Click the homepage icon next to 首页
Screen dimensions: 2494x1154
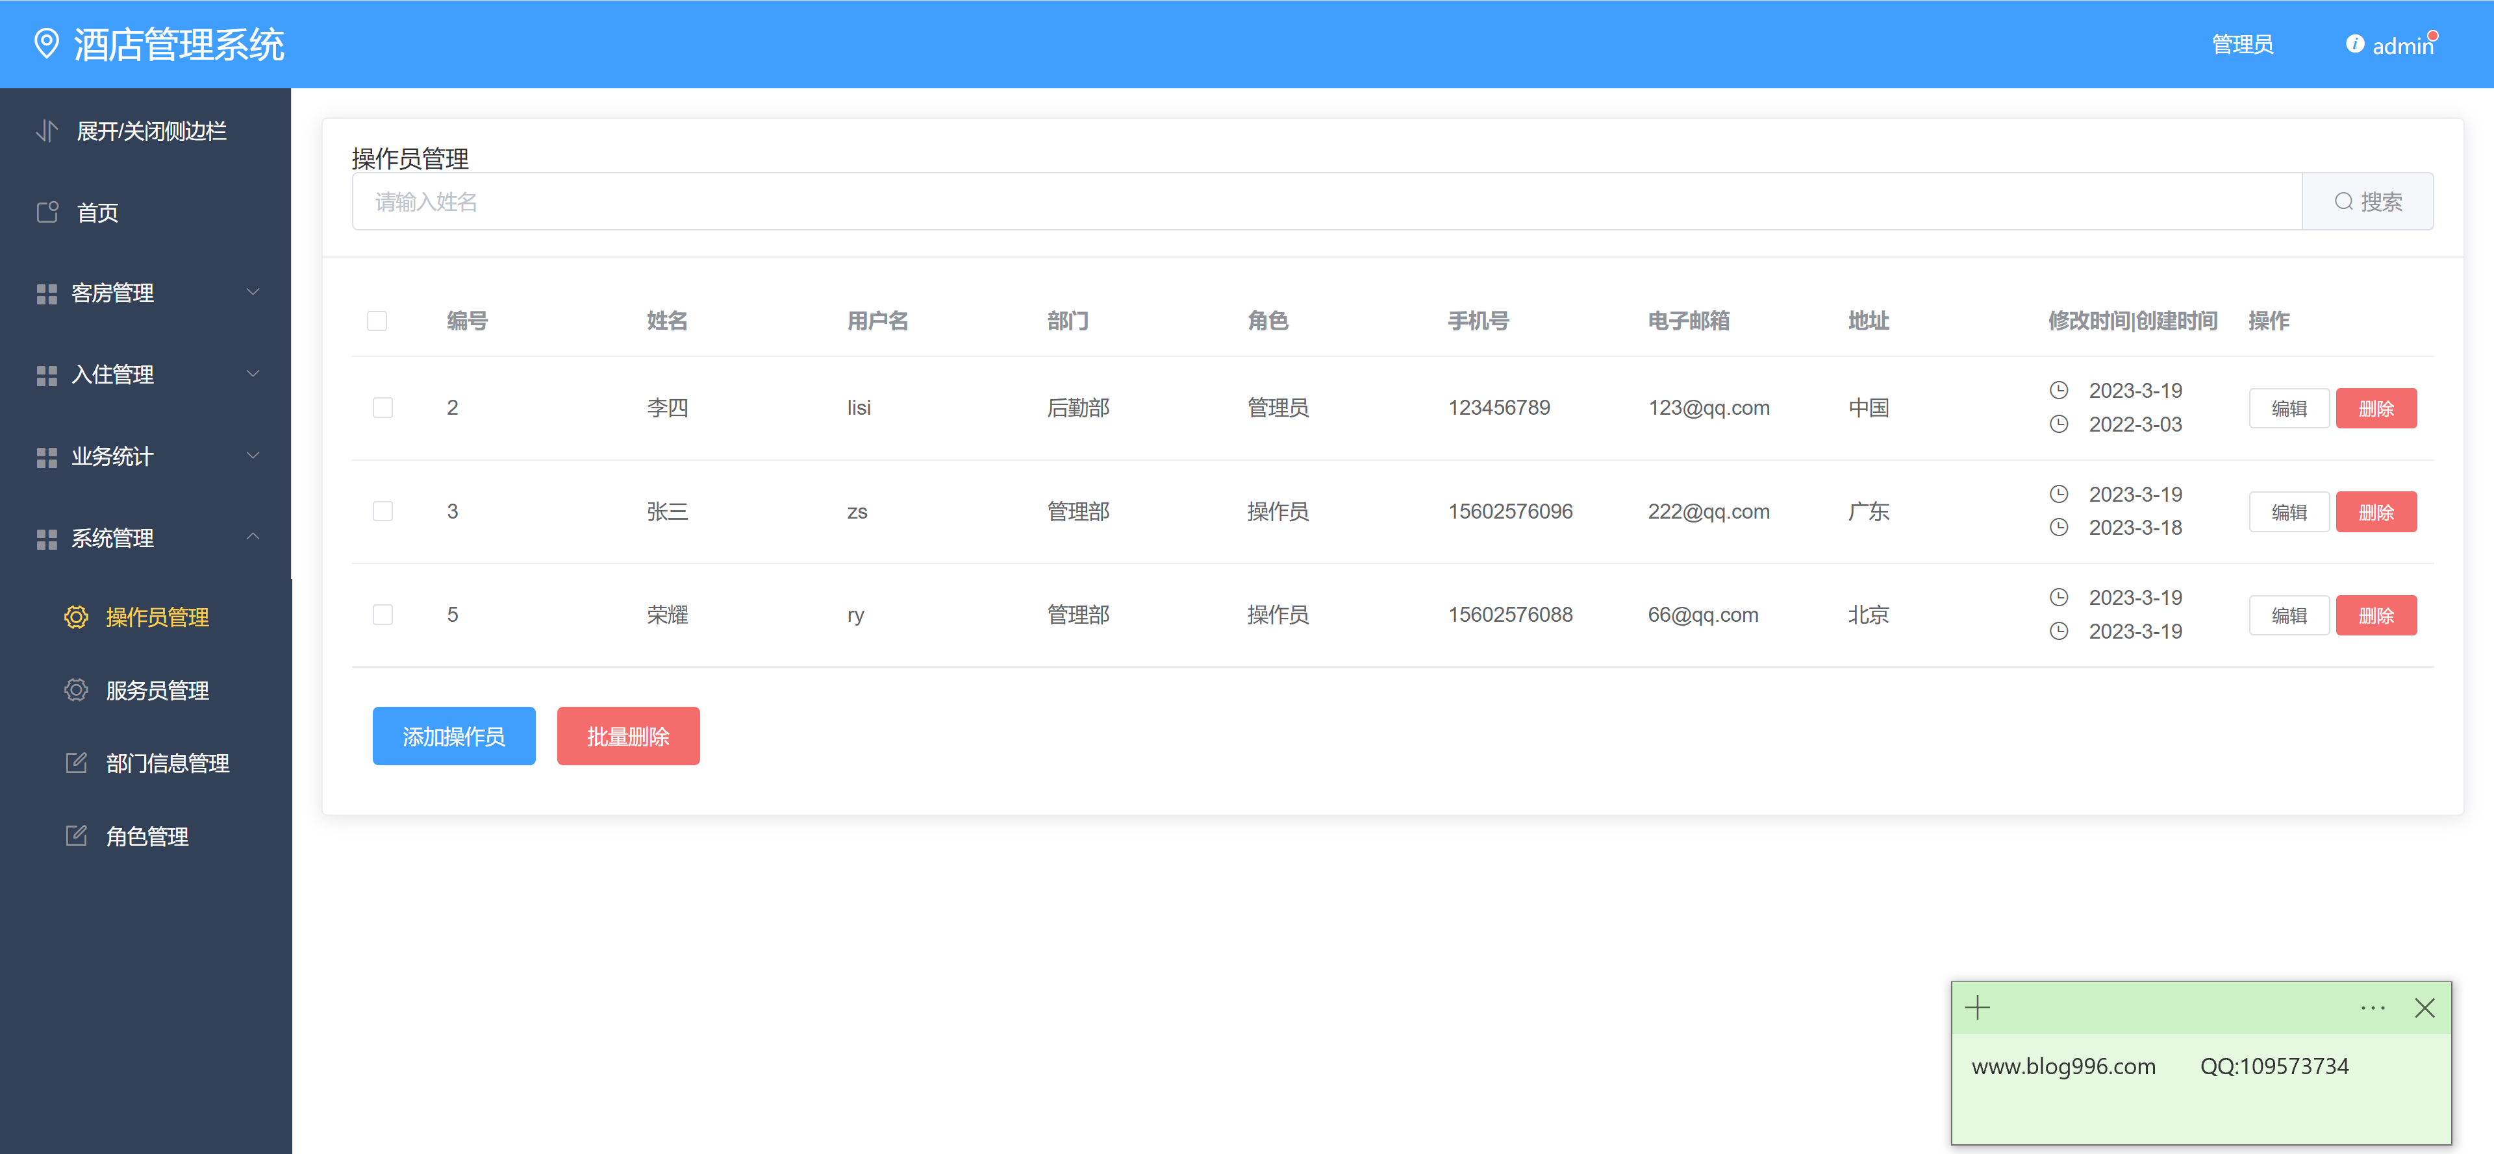tap(47, 212)
